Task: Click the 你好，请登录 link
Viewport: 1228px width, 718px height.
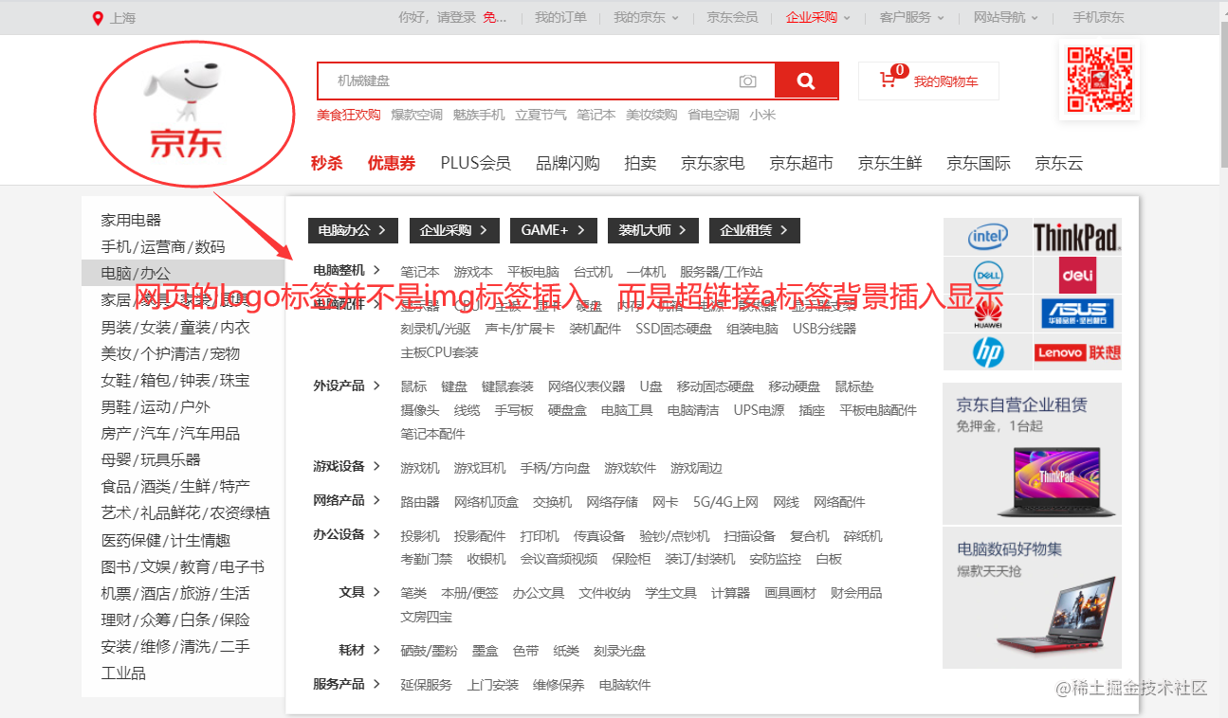Action: coord(436,17)
